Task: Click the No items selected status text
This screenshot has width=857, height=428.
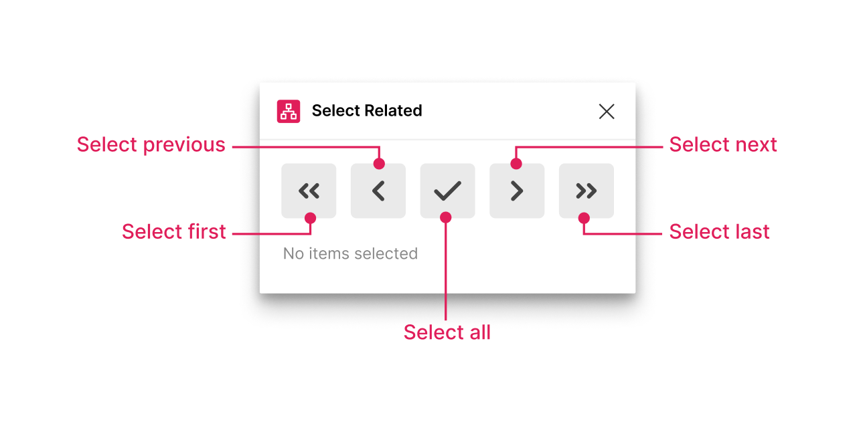Action: pos(350,253)
